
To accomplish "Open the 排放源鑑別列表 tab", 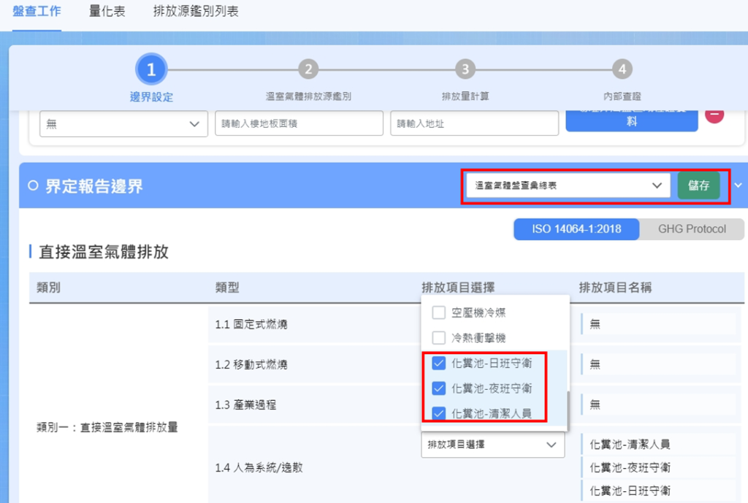I will coord(196,12).
